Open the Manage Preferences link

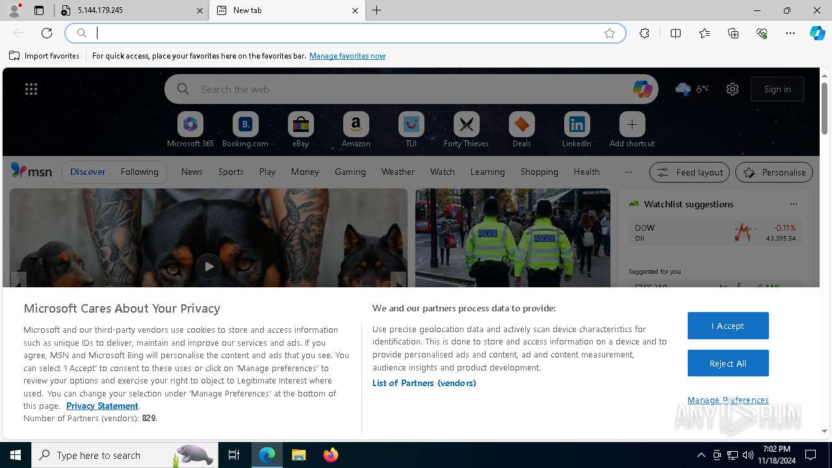coord(728,400)
